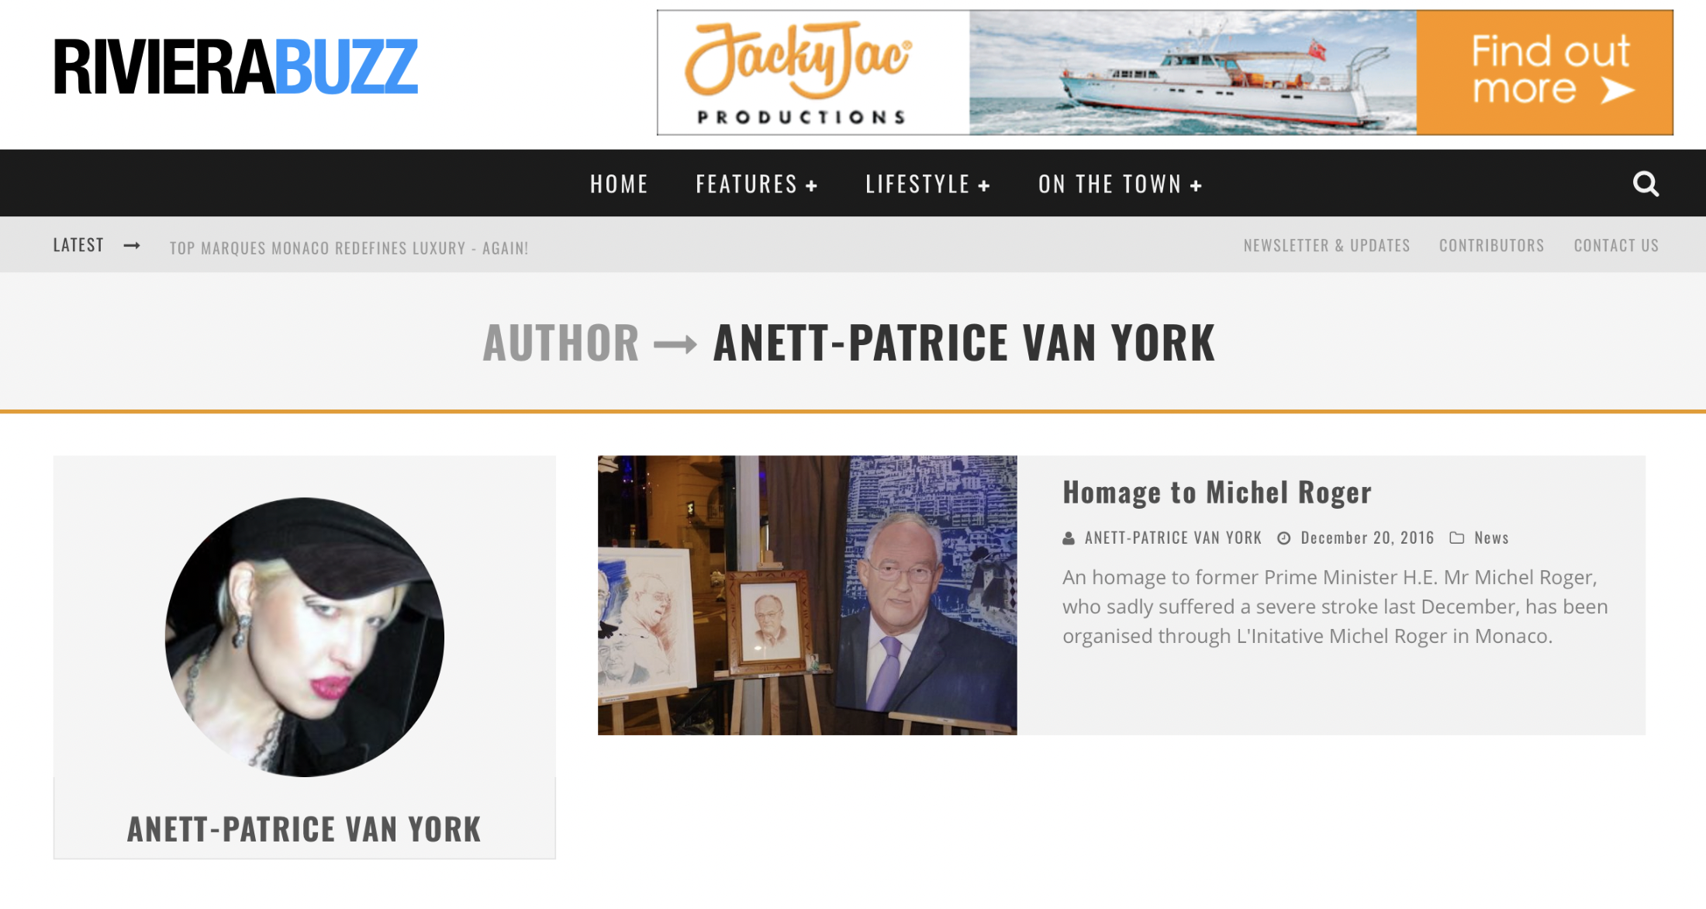The height and width of the screenshot is (909, 1706).
Task: Expand the Lifestyle menu plus sign
Action: pyautogui.click(x=984, y=186)
